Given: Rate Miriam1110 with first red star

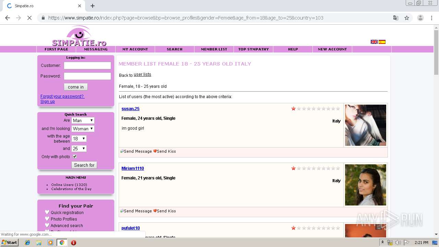Looking at the screenshot, I should 294,168.
